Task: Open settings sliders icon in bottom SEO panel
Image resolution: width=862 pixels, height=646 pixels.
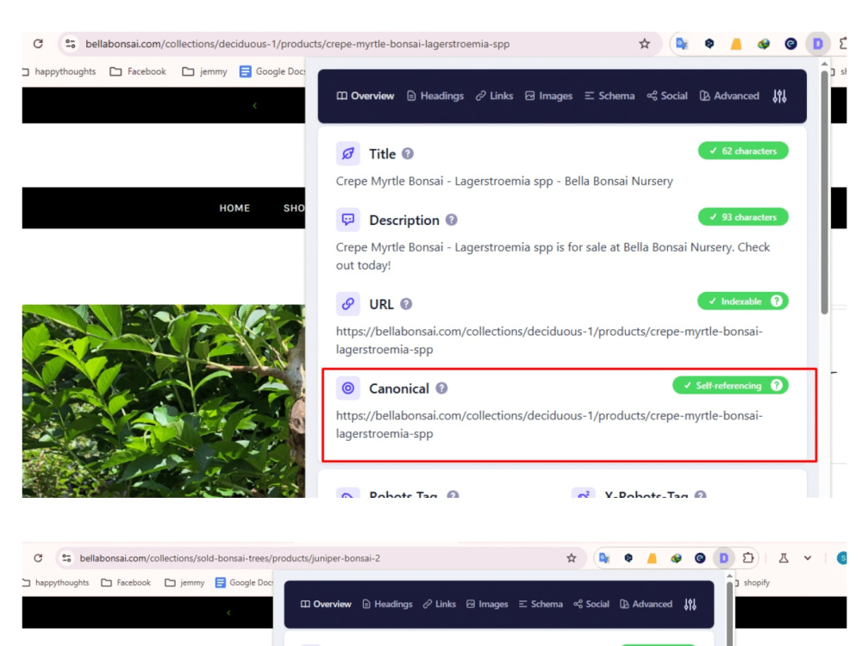Action: pyautogui.click(x=690, y=605)
